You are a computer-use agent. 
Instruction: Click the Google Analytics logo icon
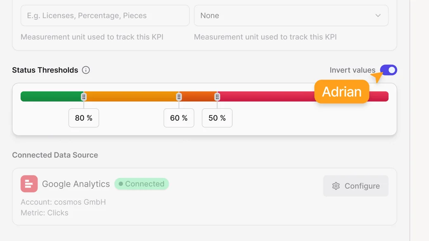(x=29, y=184)
